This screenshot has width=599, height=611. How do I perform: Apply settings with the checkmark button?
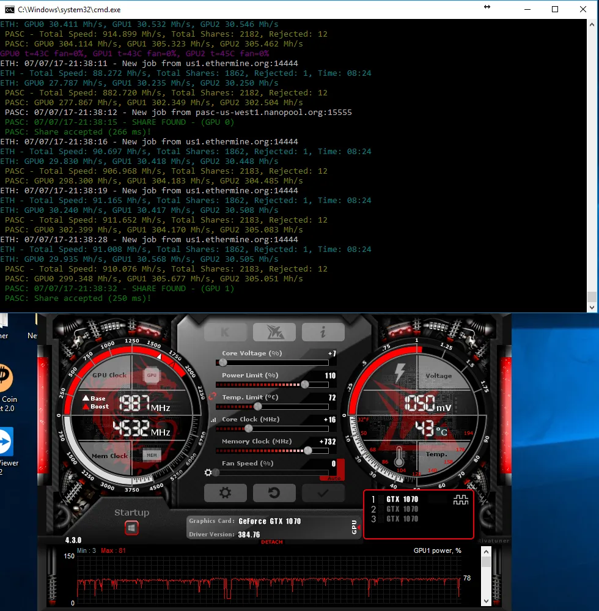[x=323, y=493]
